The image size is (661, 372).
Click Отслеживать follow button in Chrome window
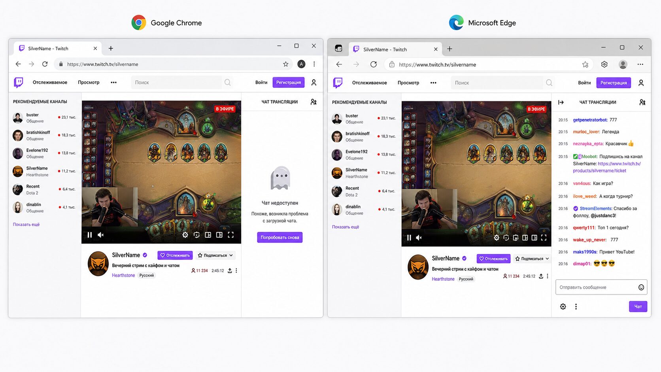[x=175, y=255]
